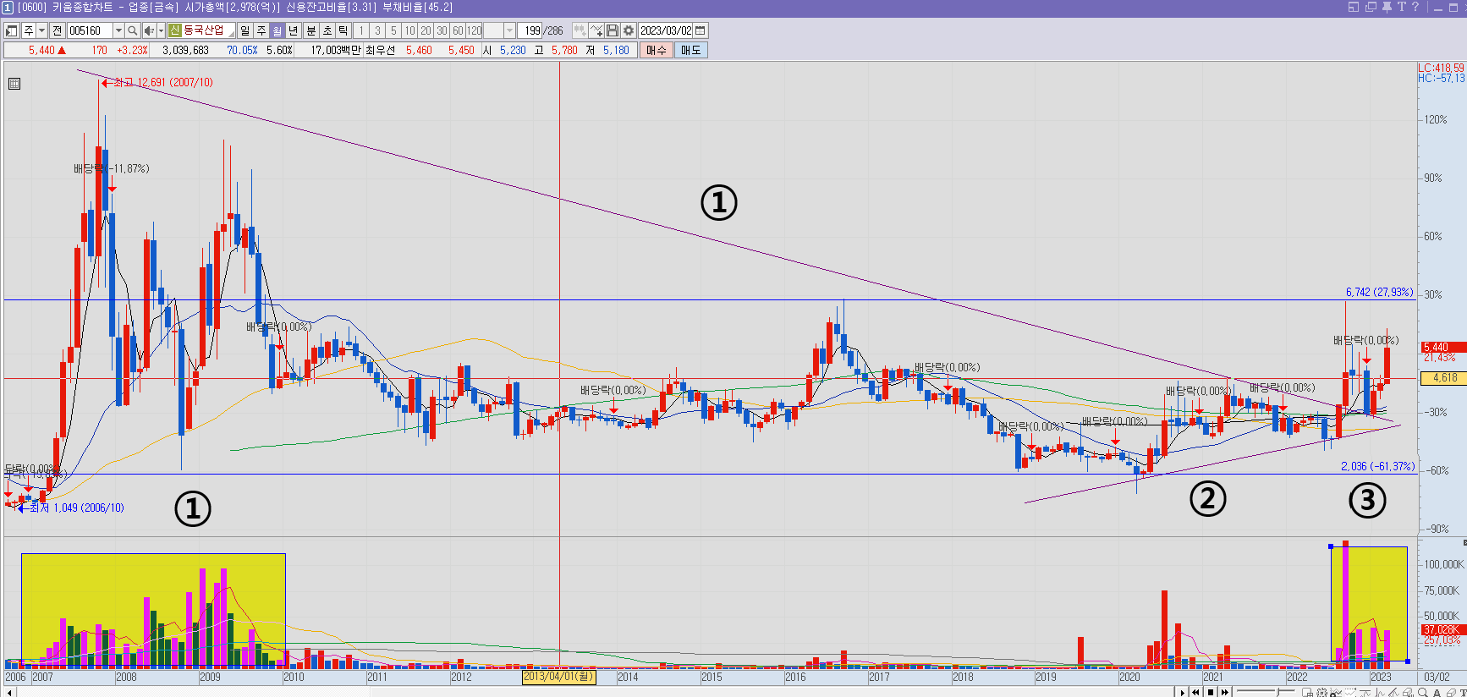Viewport: 1467px width, 697px height.
Task: Click stop button in bottom controls
Action: (1210, 692)
